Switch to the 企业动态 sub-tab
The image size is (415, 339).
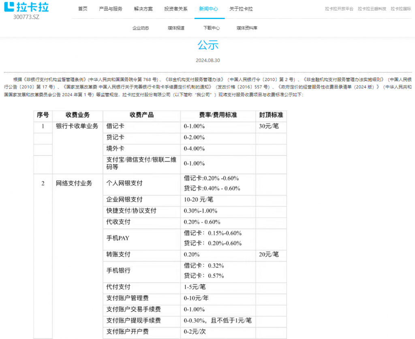[x=141, y=28]
